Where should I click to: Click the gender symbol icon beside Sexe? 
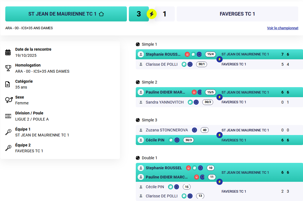[x=9, y=100]
